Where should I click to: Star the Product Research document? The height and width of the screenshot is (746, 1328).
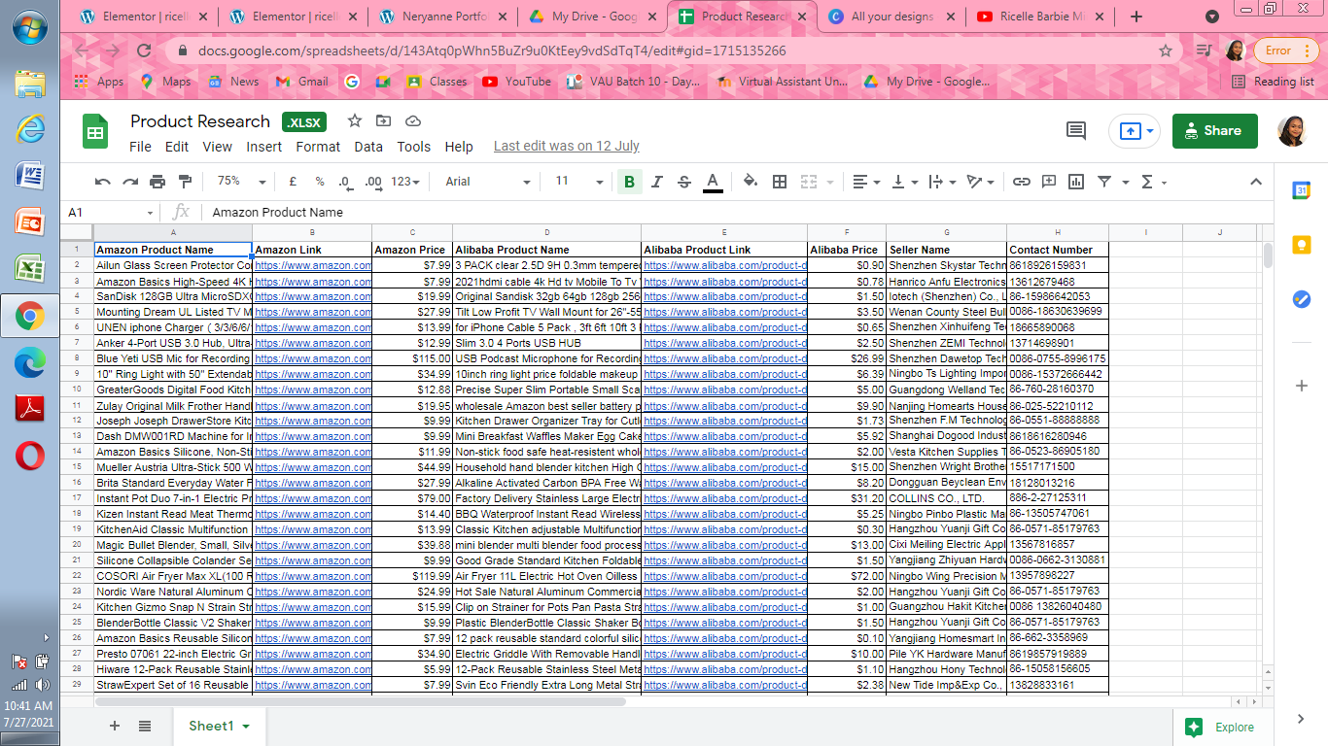(355, 120)
